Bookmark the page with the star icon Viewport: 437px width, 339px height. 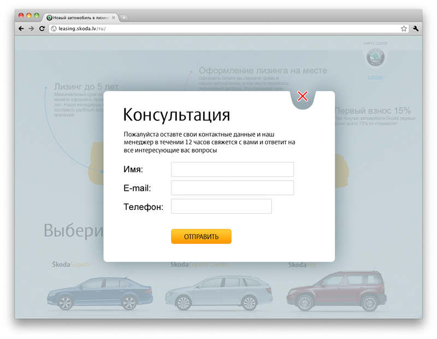(404, 29)
